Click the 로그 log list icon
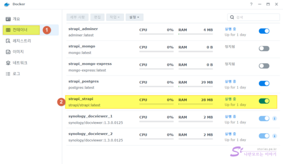Image resolution: width=283 pixels, height=164 pixels. pos(8,74)
